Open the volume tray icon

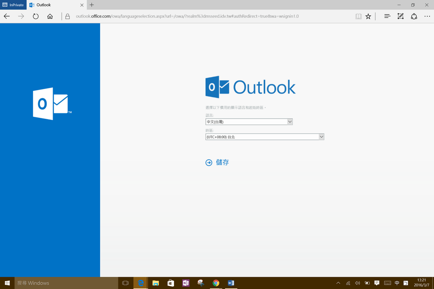click(357, 283)
